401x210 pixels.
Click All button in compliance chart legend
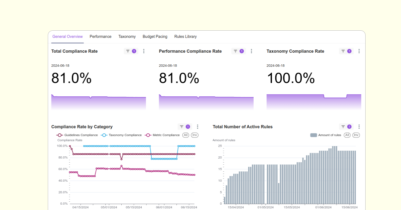pyautogui.click(x=185, y=135)
